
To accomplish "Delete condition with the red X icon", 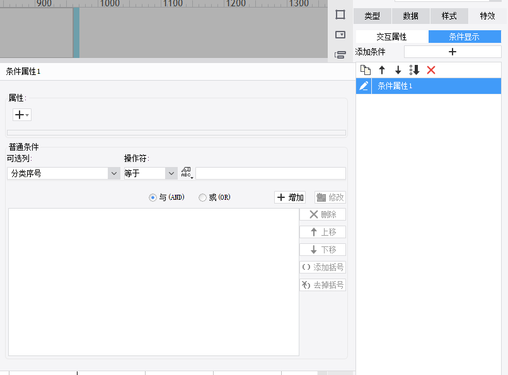I will 431,70.
